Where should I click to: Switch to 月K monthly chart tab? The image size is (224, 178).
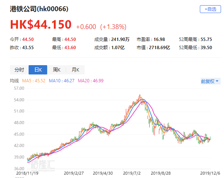75,70
